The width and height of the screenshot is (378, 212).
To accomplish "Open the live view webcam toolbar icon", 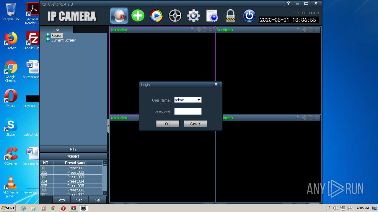I will (119, 16).
